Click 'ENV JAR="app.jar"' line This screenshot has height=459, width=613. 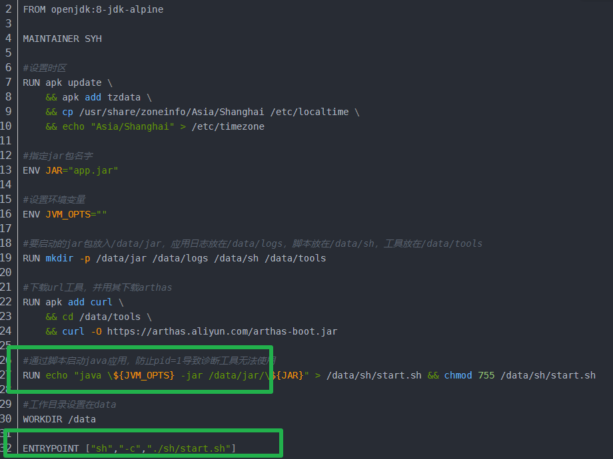point(71,170)
